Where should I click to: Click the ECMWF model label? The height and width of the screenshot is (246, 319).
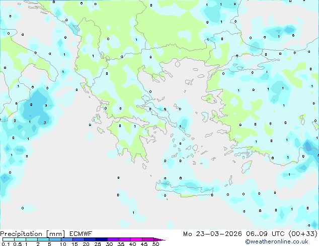pos(81,234)
